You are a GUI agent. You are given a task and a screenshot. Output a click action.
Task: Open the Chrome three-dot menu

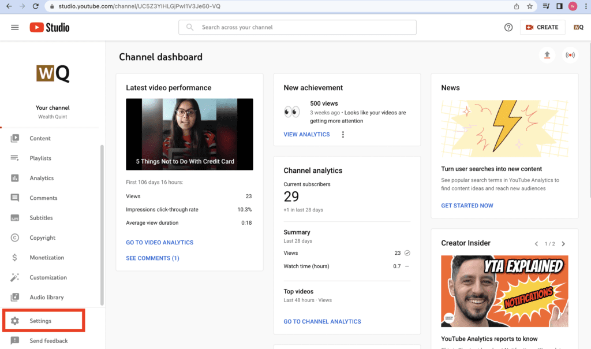(585, 6)
